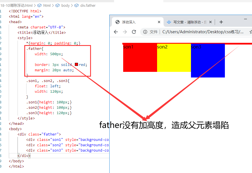This screenshot has width=252, height=173.
Task: Switch to 写文章 - 清除浮动 tab
Action: tap(189, 22)
